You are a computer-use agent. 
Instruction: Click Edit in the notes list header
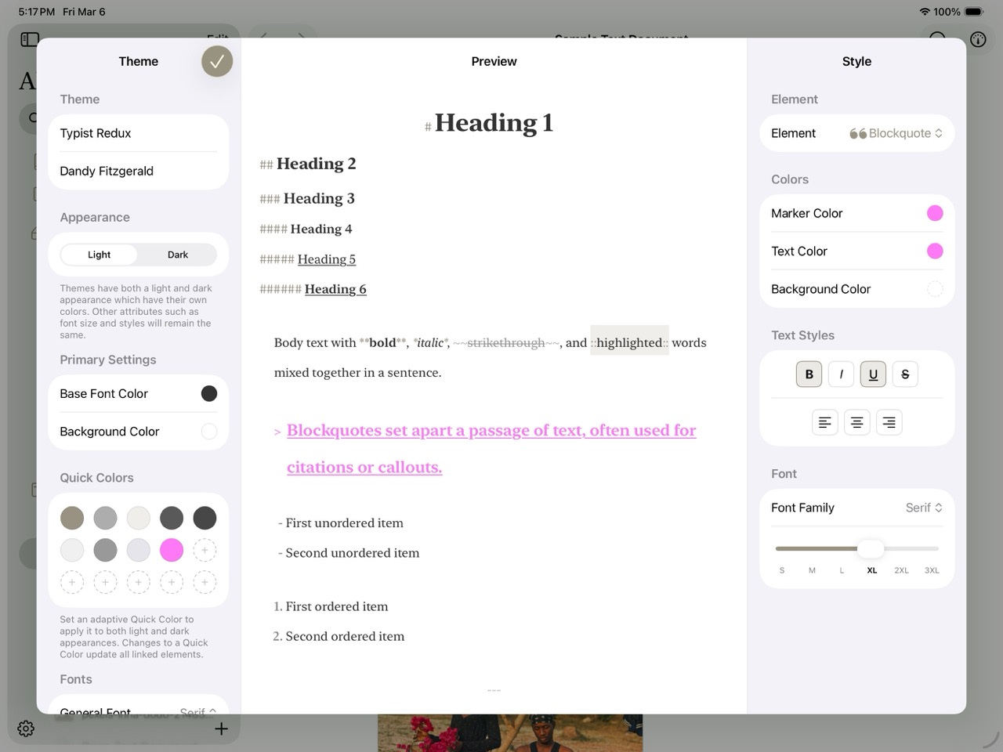coord(217,39)
